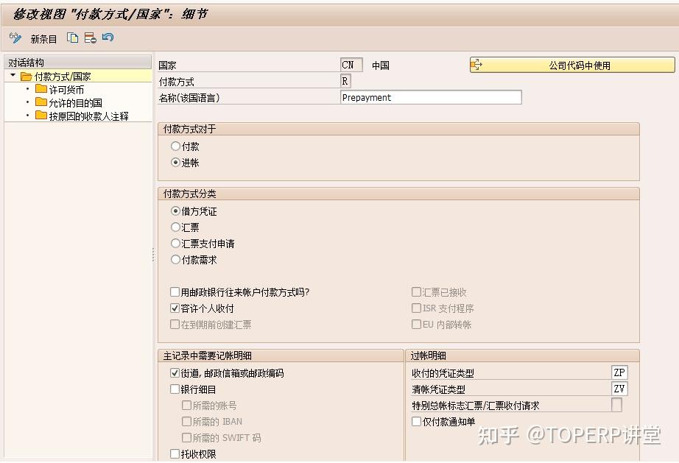Select the 付款 radio button

click(175, 146)
